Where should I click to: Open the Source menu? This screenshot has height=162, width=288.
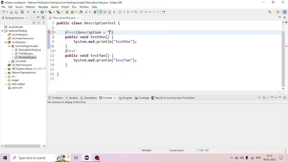tap(19, 7)
